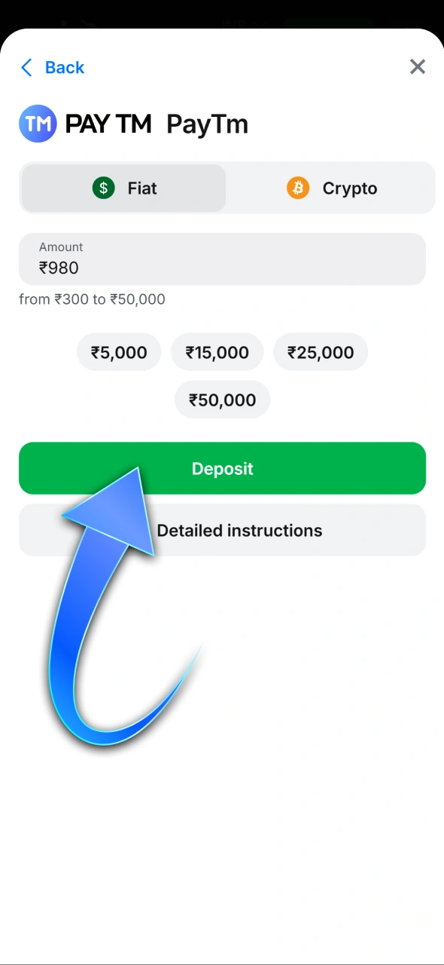Click the PayTm TM circular logo icon
Image resolution: width=444 pixels, height=965 pixels.
point(38,123)
